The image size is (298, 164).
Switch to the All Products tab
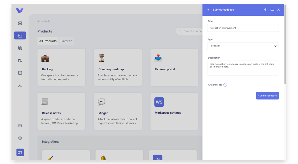[48, 41]
